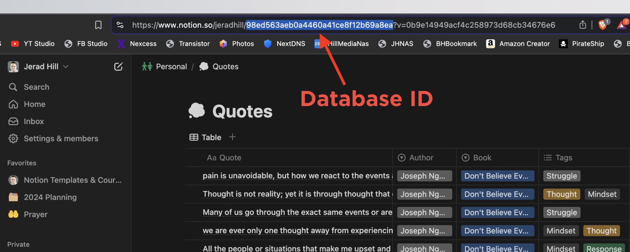The image size is (630, 252).
Task: Click Thought tag in 'we are ever only' row
Action: pos(601,231)
